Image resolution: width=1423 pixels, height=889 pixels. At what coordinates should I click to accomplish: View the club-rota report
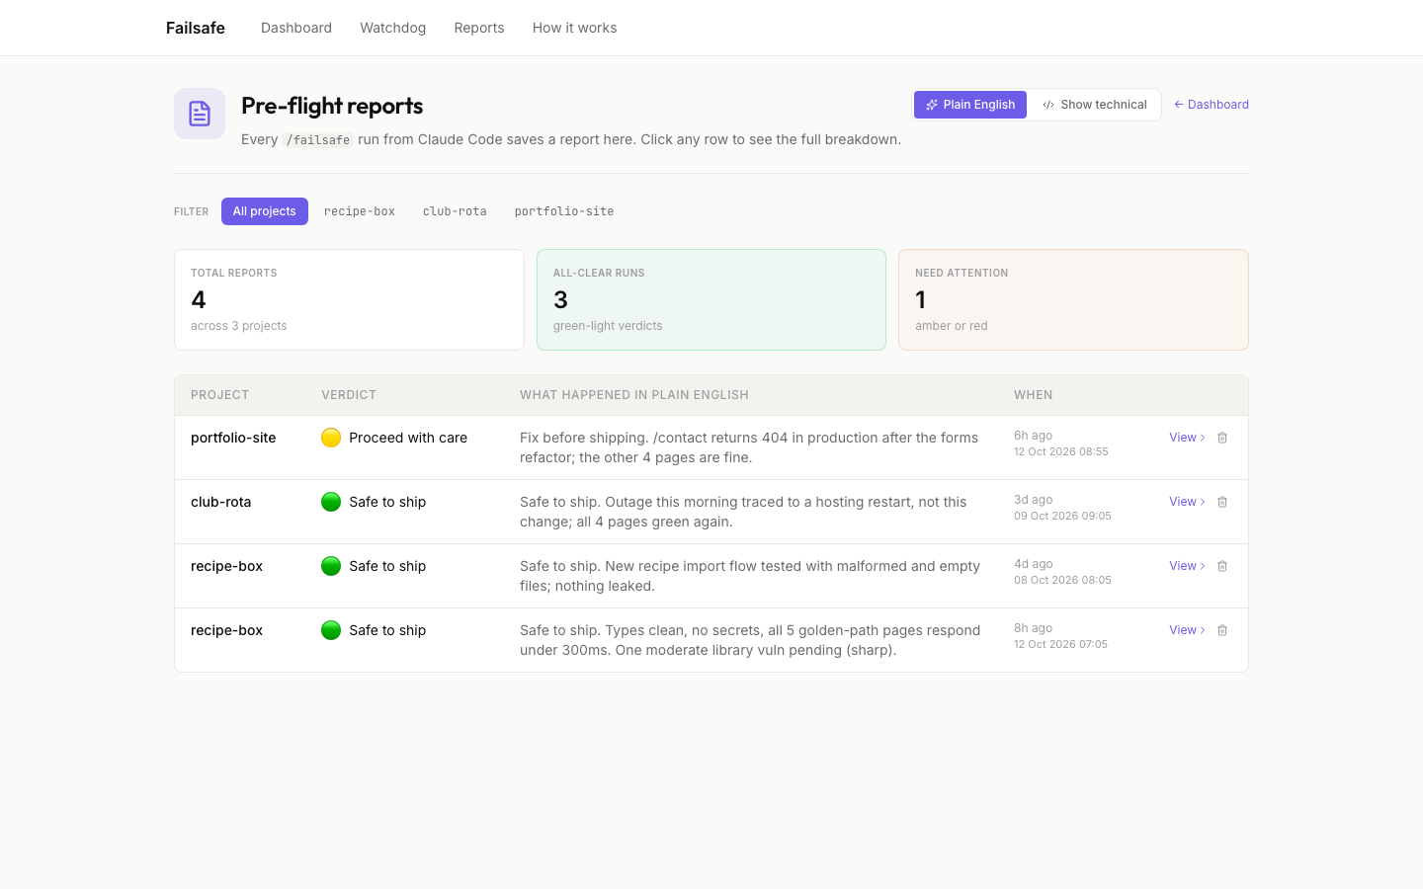pos(1187,502)
